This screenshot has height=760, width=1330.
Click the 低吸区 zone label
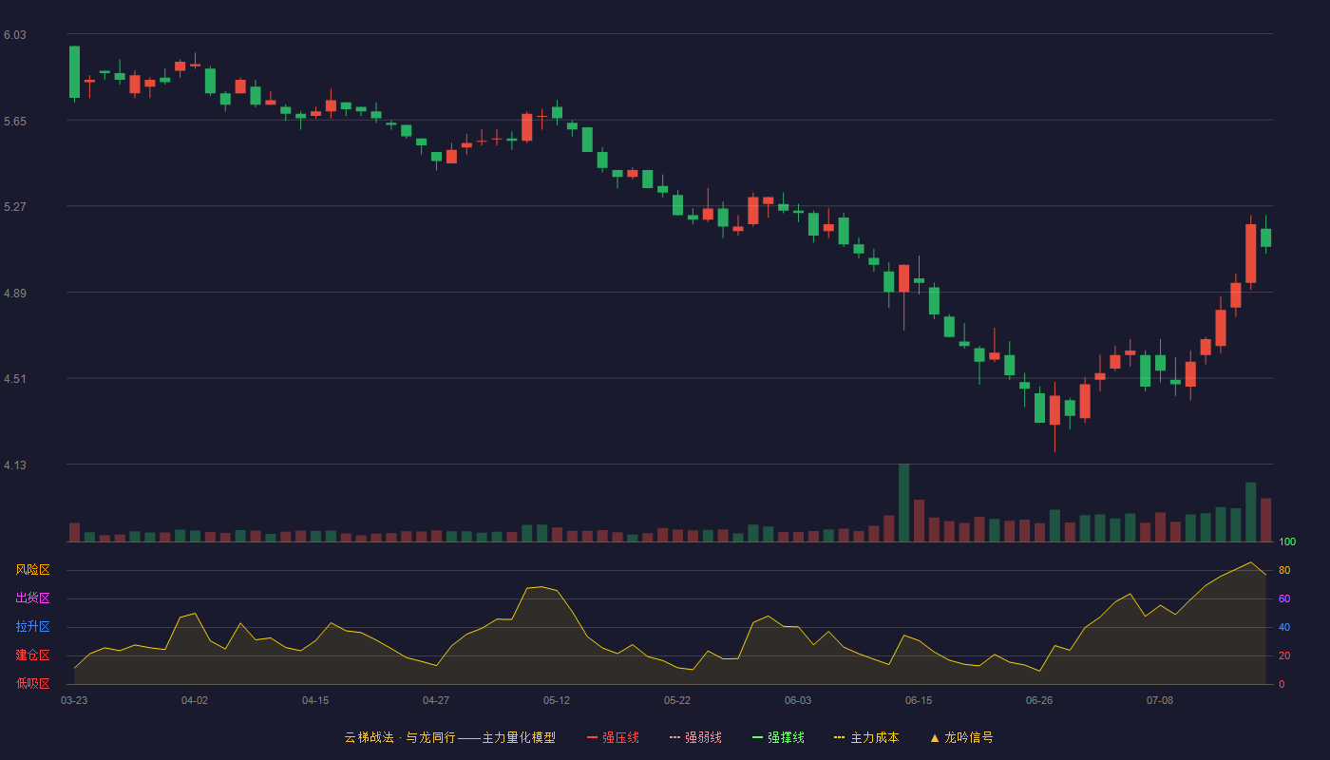tap(32, 684)
